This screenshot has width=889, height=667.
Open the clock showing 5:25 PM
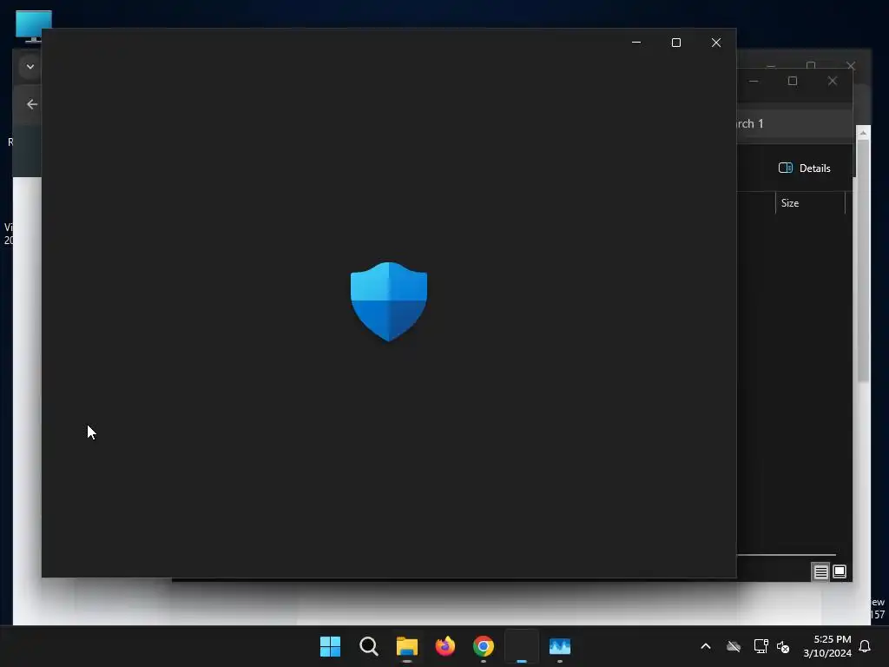click(x=827, y=646)
